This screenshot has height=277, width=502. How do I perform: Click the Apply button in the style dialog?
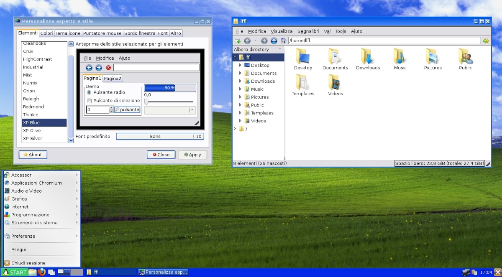click(192, 154)
